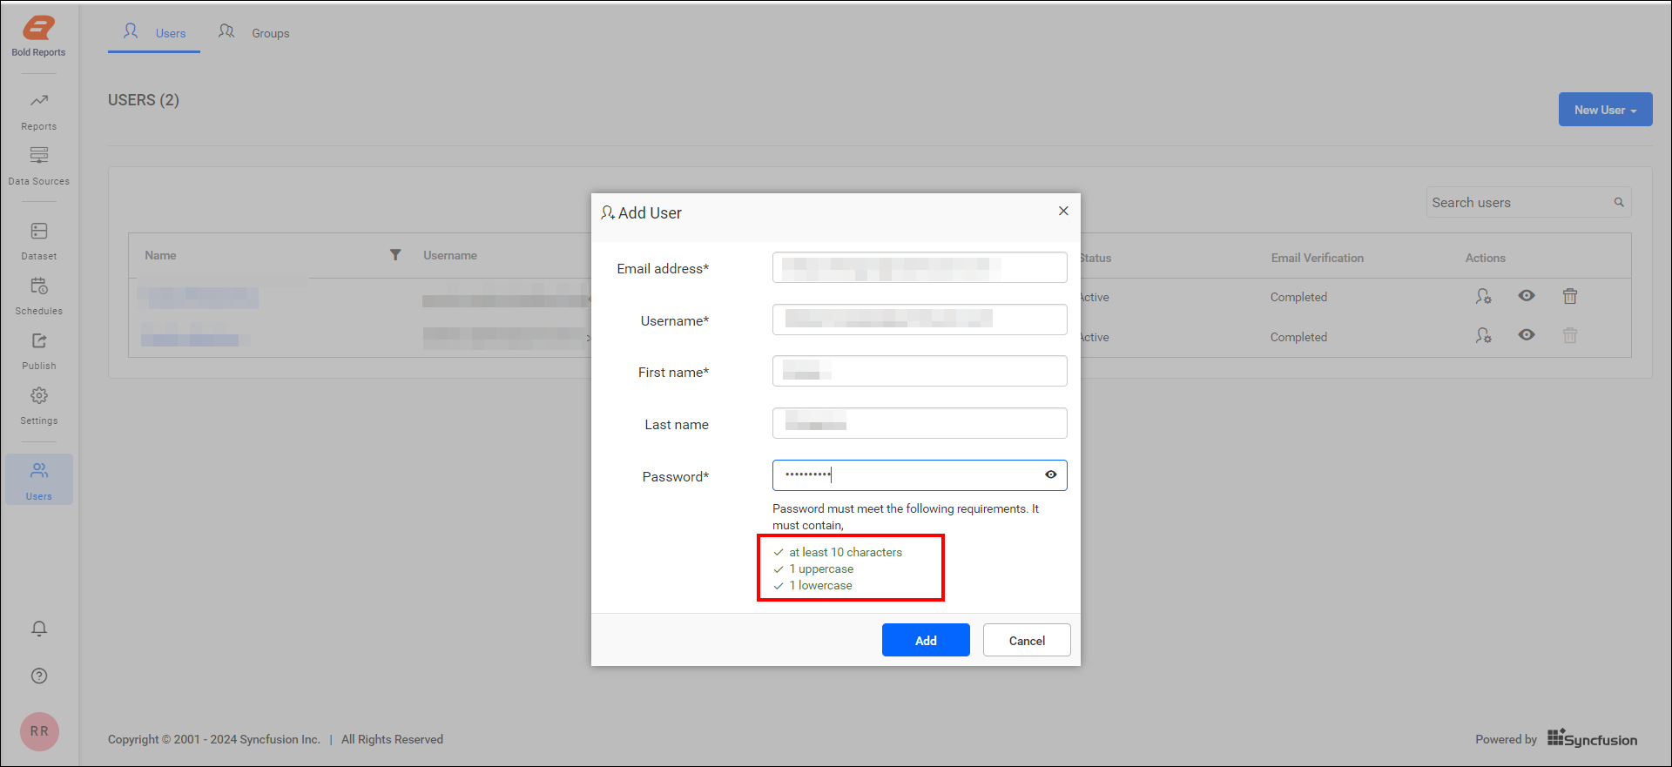Screen dimensions: 1672x767
Task: Click the search magnifier icon
Action: [1619, 202]
